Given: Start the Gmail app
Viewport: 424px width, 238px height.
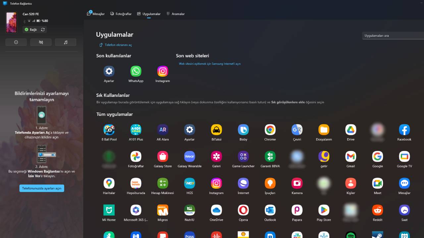Looking at the screenshot, I should tap(350, 157).
